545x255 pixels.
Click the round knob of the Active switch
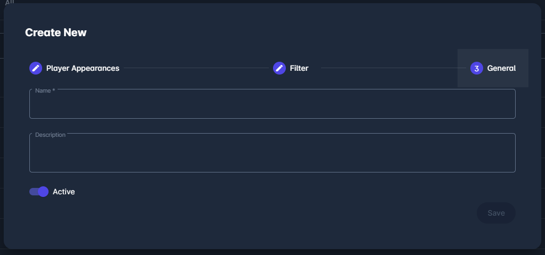(x=43, y=192)
